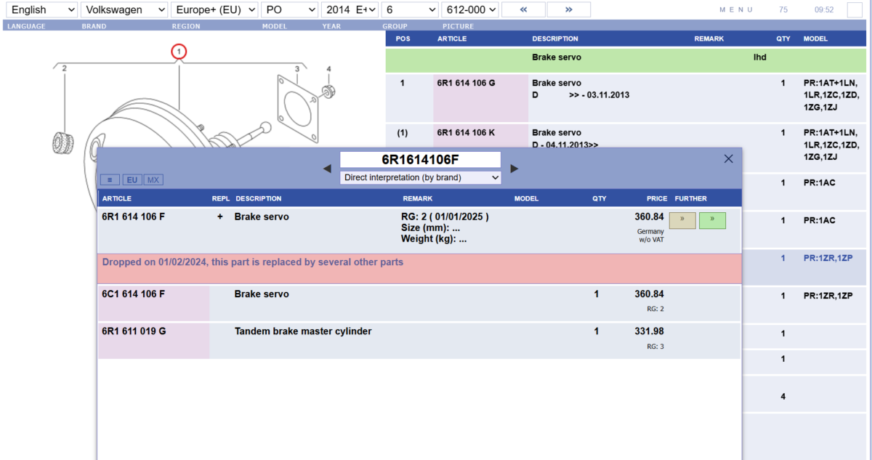
Task: Click the 6R1 614 106 F article in popup
Action: point(134,217)
